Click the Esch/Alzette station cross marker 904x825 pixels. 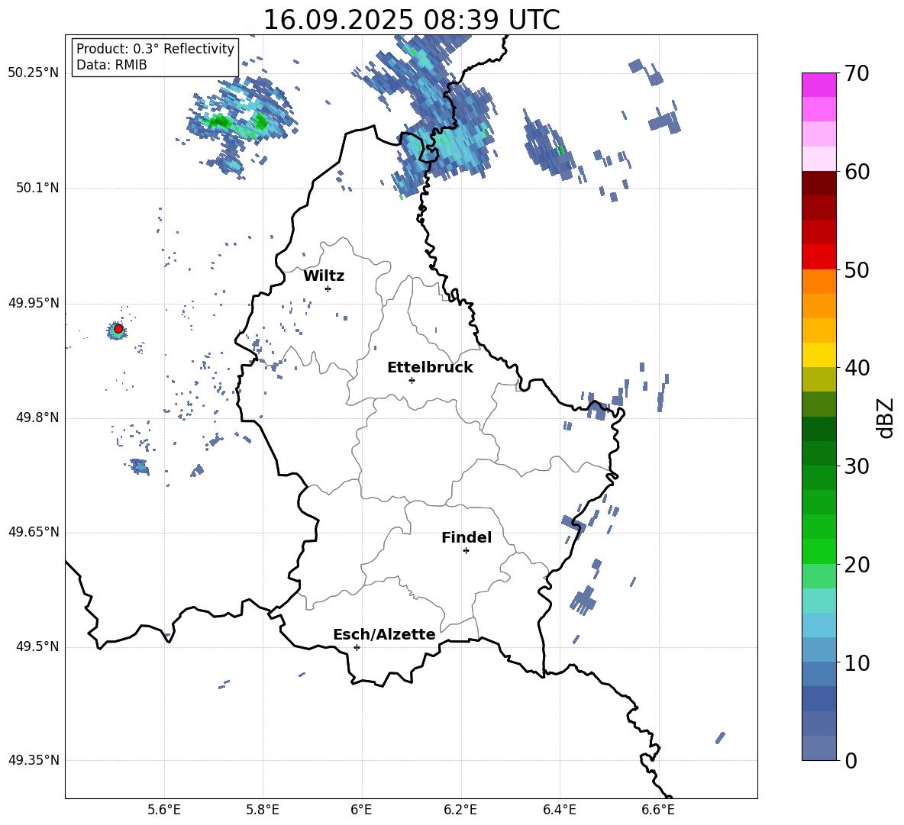pyautogui.click(x=357, y=647)
